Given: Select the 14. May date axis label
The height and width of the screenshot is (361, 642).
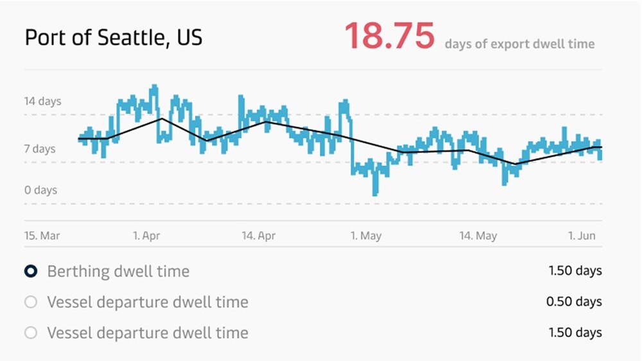Looking at the screenshot, I should coord(478,236).
